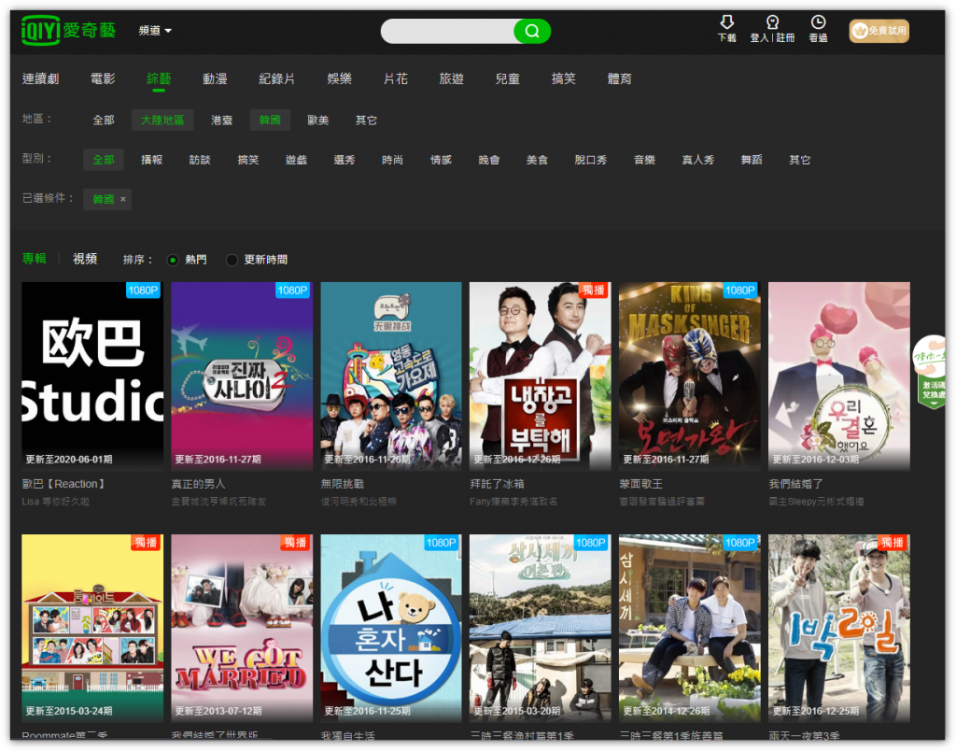Switch to the 綜藝 category tab

pos(159,78)
